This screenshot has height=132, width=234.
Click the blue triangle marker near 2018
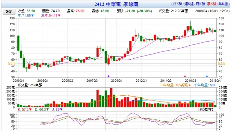(x=207, y=76)
